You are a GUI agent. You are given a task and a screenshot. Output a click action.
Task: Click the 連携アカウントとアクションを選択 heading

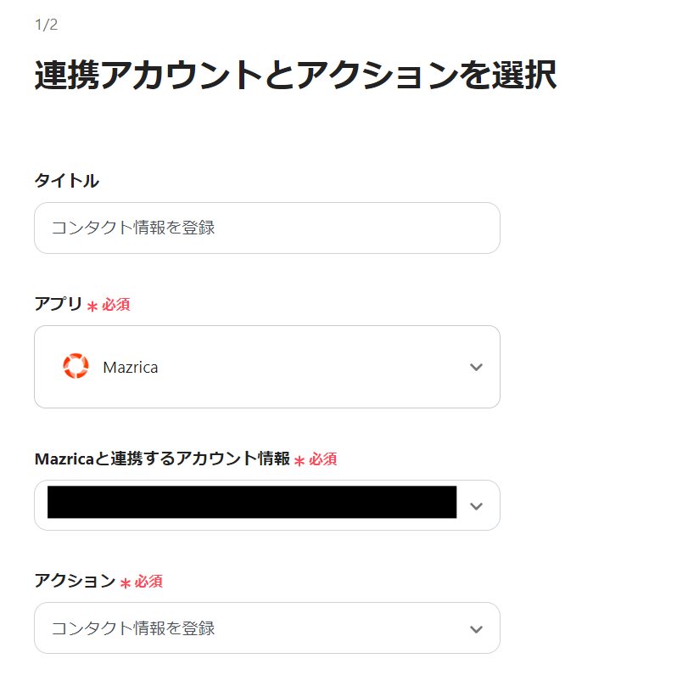click(295, 76)
